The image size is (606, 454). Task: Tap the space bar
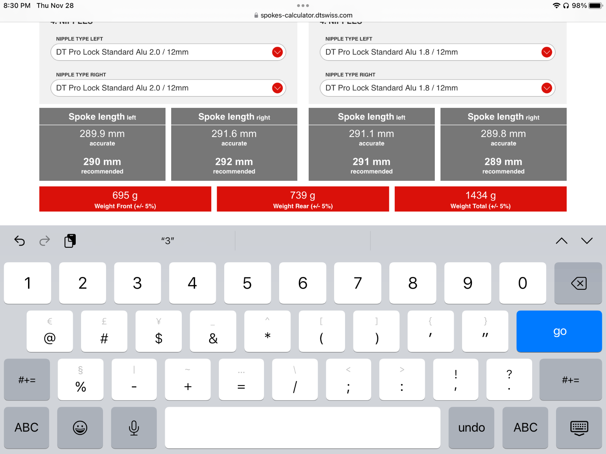[x=303, y=428]
